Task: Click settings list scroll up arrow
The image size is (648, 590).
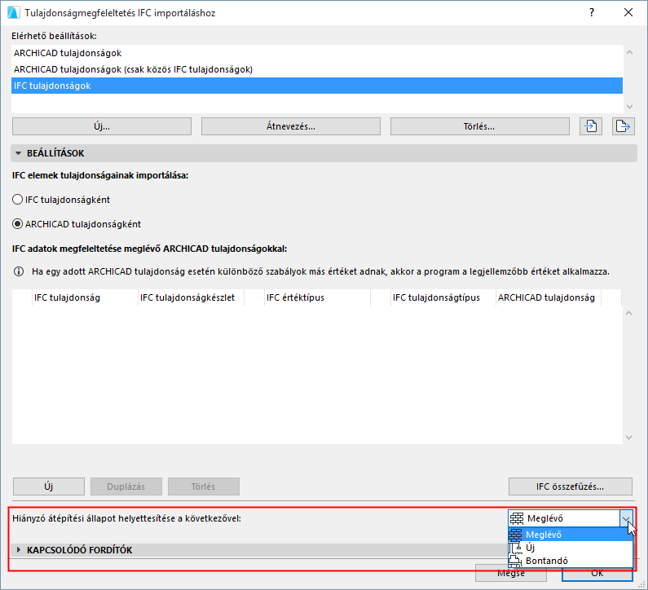Action: [629, 52]
